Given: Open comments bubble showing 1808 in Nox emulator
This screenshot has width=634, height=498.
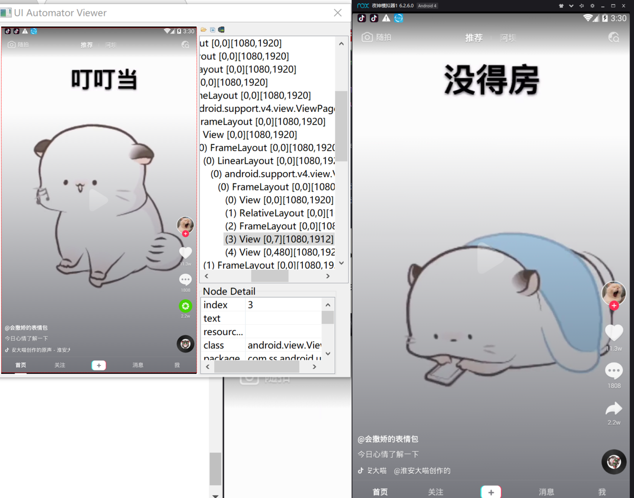Looking at the screenshot, I should 614,370.
